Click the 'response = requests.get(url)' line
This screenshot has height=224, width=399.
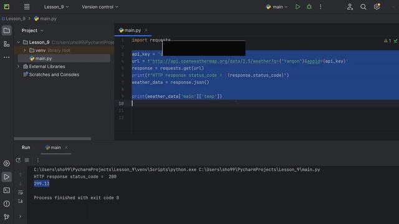click(x=168, y=68)
